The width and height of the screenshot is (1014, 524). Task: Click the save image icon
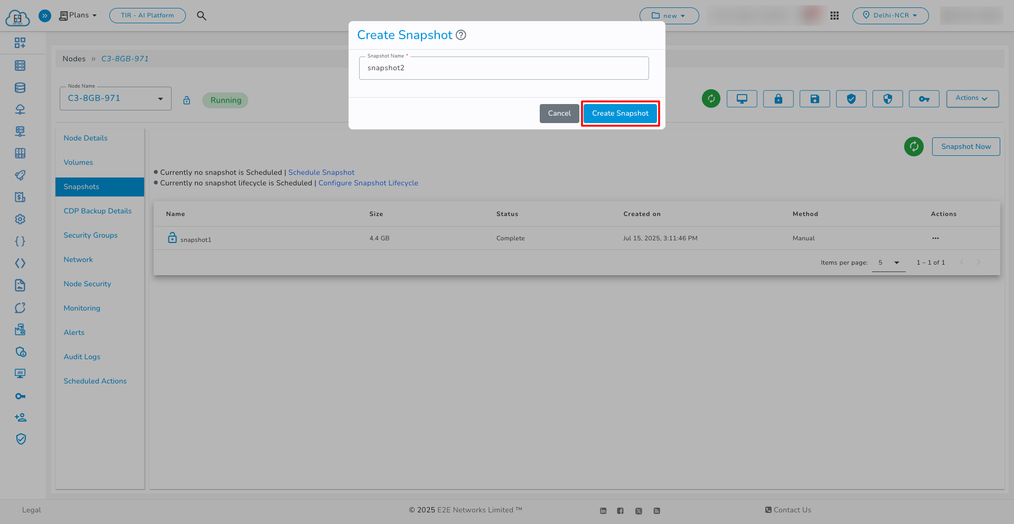pyautogui.click(x=814, y=99)
